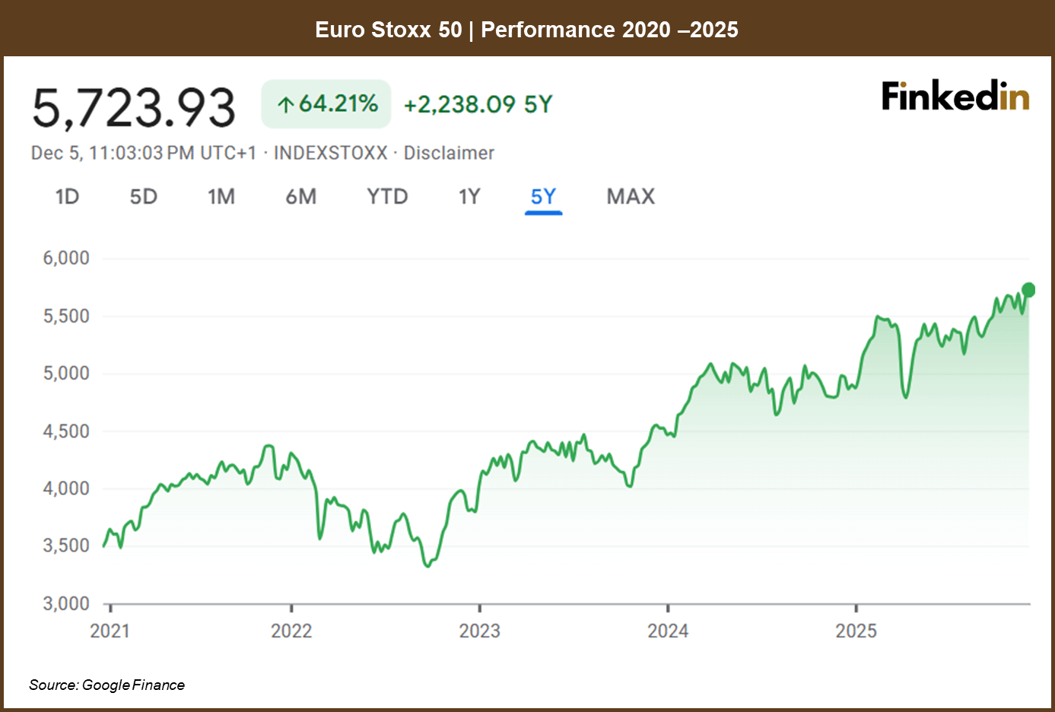The image size is (1055, 712).
Task: Click the INDEXSTOXX label
Action: tap(331, 153)
